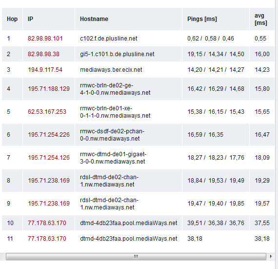Click average value 18,09

262,158
